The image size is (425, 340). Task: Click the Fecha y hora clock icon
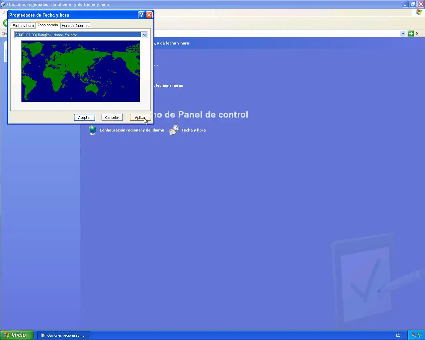(x=174, y=130)
